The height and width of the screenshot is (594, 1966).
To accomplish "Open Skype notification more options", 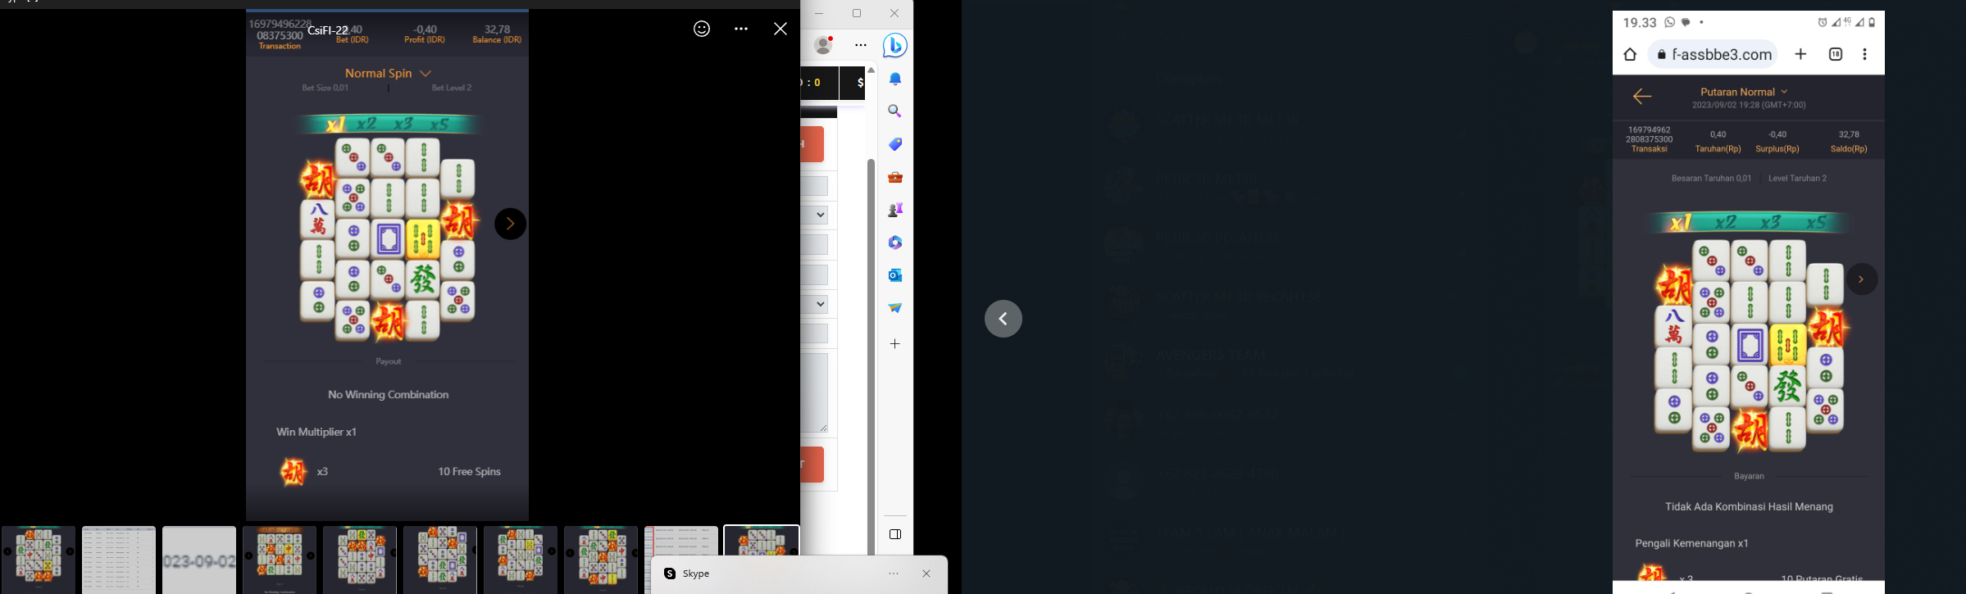I will coord(894,574).
